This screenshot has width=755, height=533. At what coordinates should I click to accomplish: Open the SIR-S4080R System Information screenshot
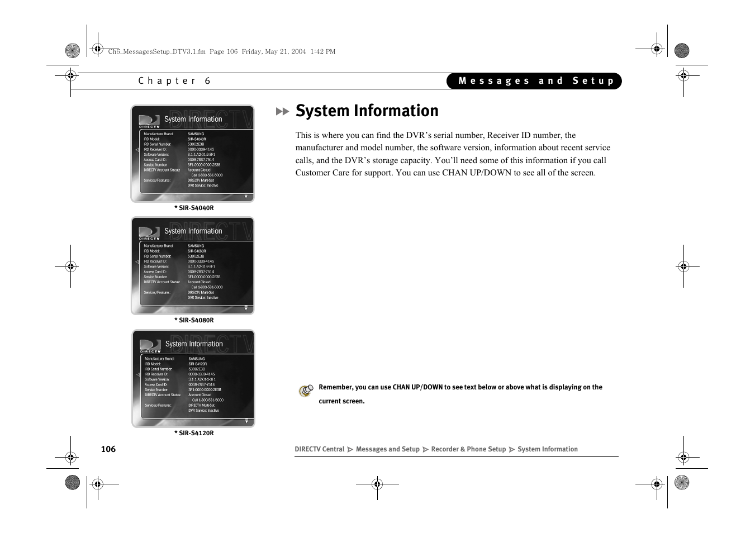pos(192,266)
